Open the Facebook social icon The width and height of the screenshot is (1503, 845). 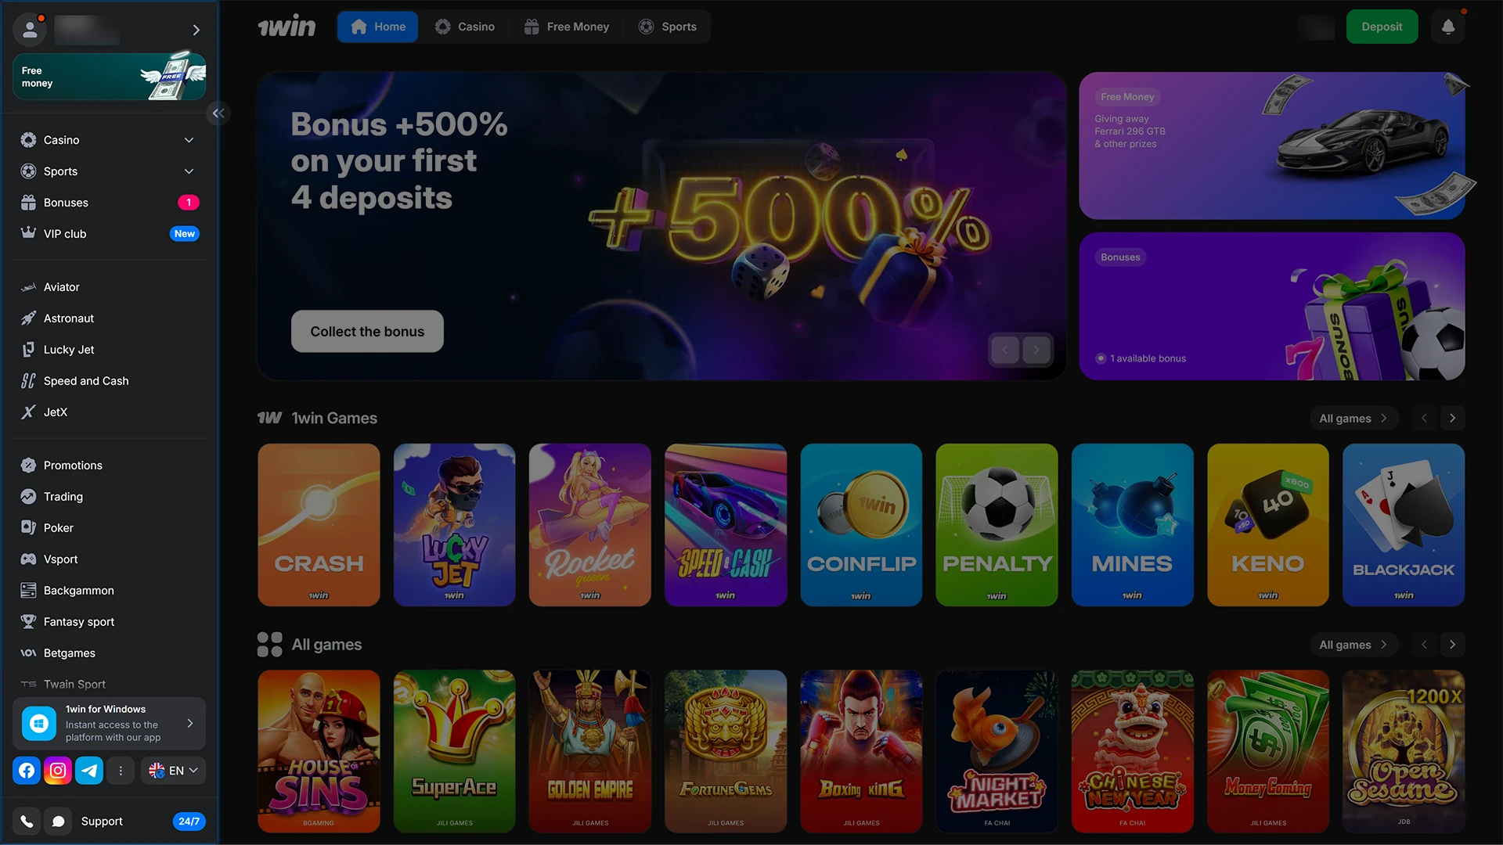pyautogui.click(x=27, y=771)
